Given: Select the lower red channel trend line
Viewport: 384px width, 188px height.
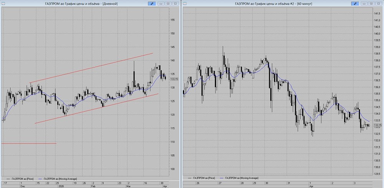Looking at the screenshot, I should coord(97,108).
